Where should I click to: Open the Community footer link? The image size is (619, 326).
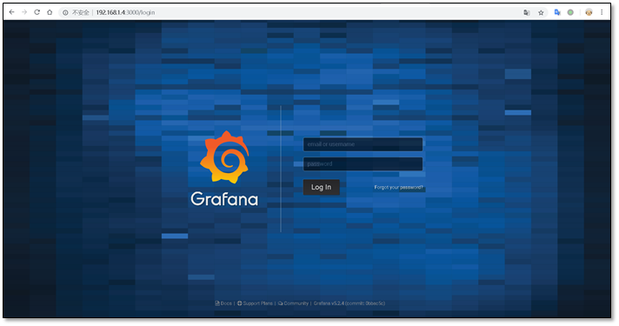coord(293,303)
